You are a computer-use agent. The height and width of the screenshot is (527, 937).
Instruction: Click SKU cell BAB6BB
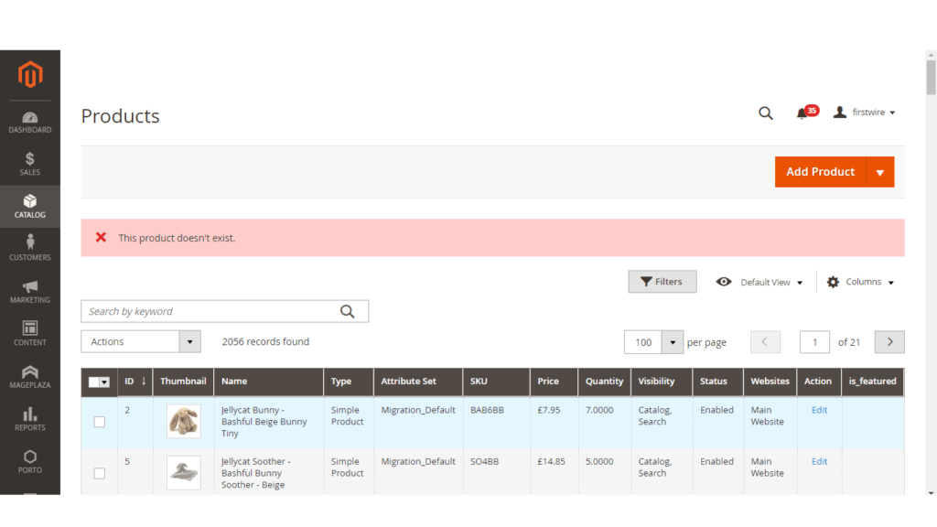(487, 410)
